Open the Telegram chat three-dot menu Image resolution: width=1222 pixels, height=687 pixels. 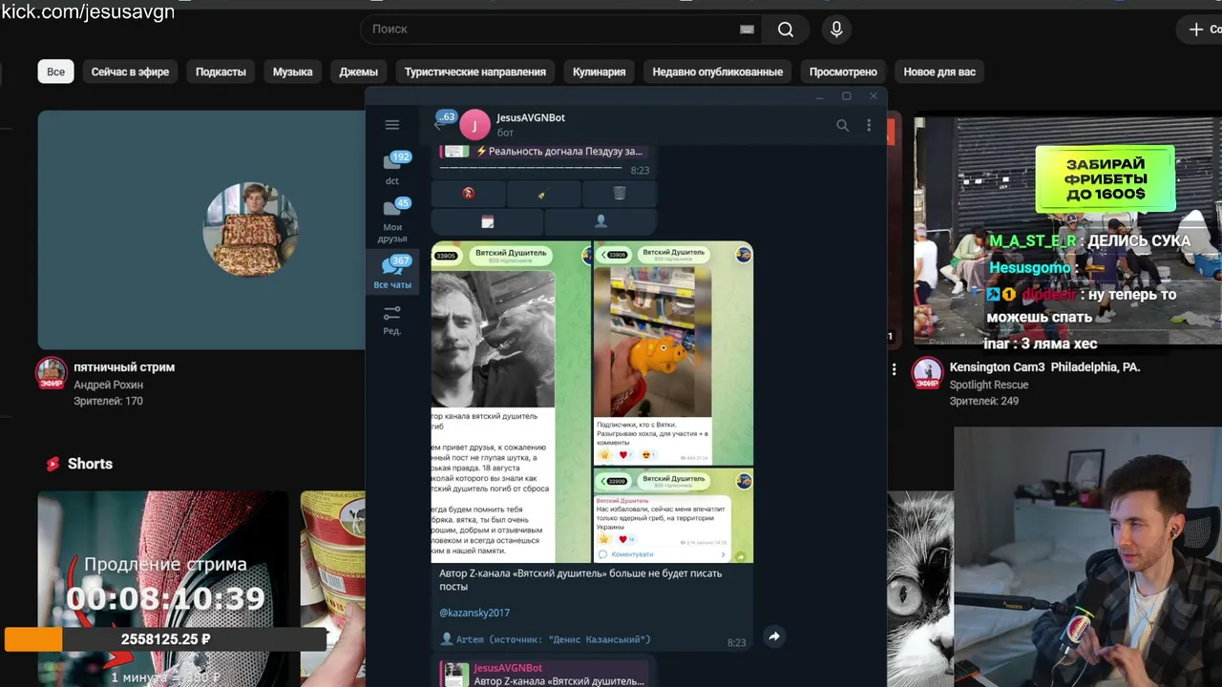pyautogui.click(x=869, y=125)
